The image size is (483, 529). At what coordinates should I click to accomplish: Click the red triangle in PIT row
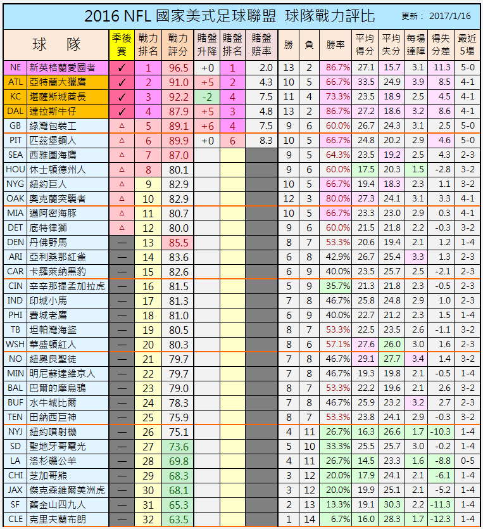(x=122, y=141)
